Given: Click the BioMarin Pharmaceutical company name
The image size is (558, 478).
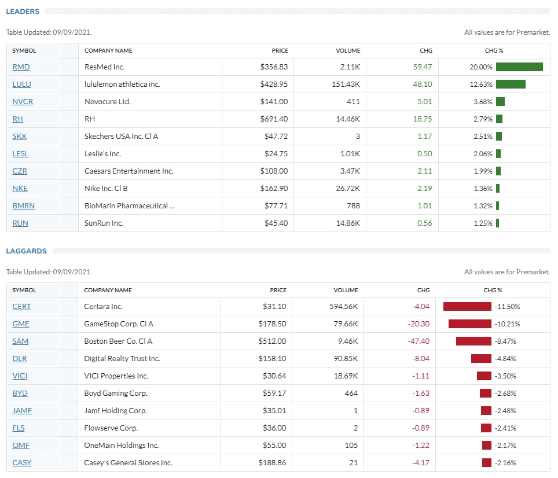Looking at the screenshot, I should (130, 206).
